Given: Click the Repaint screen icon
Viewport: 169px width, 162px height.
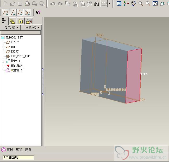Looking at the screenshot, I should [119, 4].
